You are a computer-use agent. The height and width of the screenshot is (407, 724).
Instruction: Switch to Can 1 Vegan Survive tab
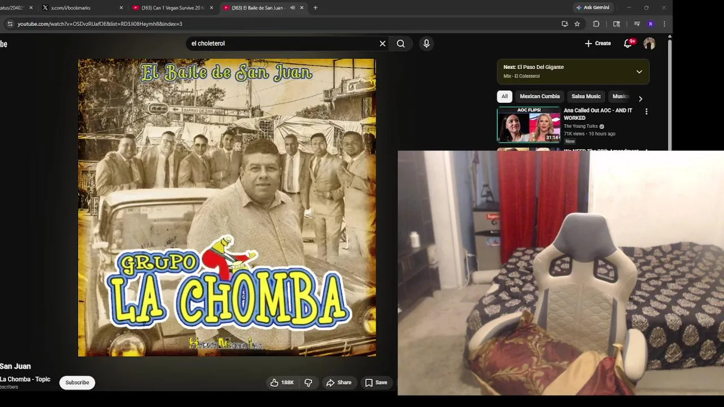click(172, 8)
